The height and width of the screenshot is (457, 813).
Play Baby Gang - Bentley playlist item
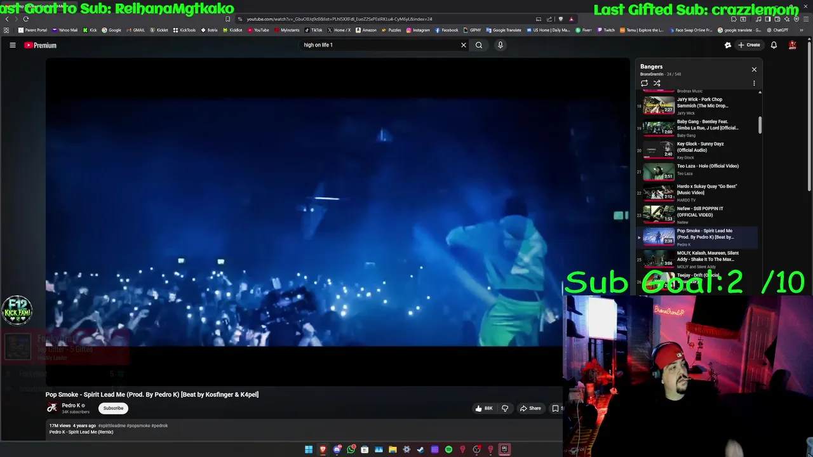[x=697, y=128]
